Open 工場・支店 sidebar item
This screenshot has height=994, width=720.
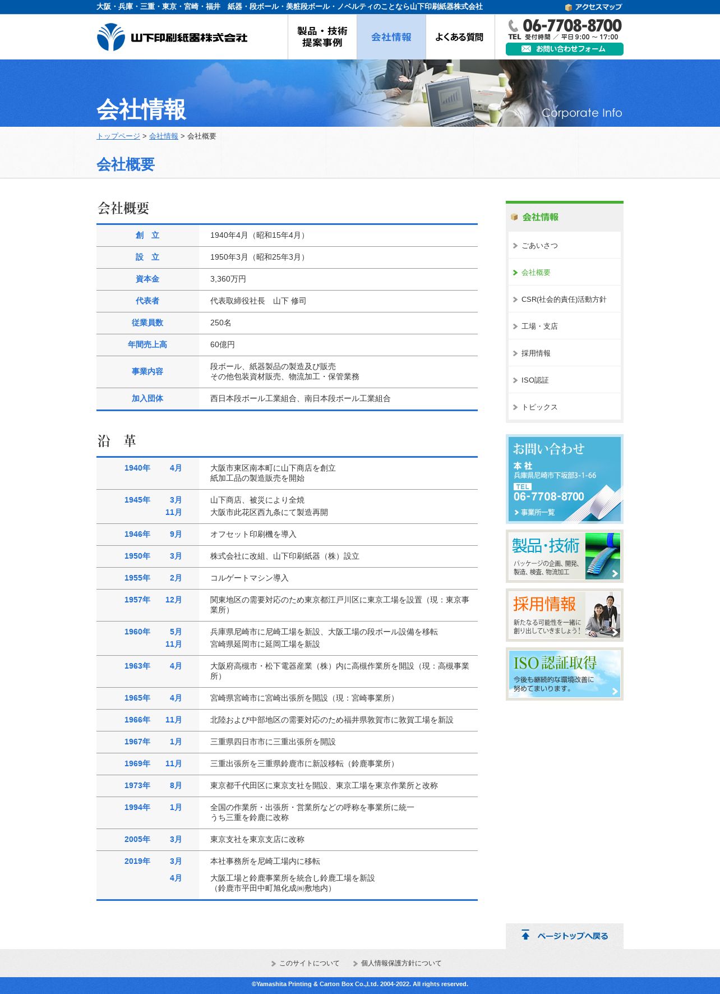[x=564, y=326]
